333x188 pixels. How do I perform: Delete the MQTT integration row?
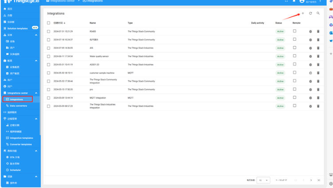[318, 98]
